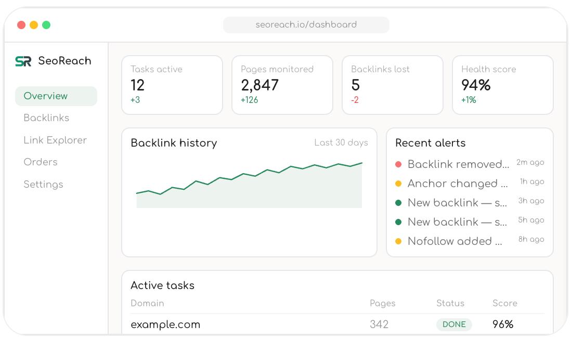Viewport: 571px width, 338px height.
Task: Click the 342 pages value
Action: (379, 324)
